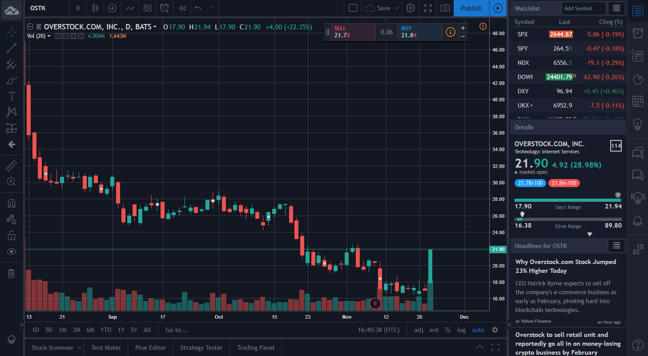Select the layout square button
648x356 pixels.
coord(353,8)
